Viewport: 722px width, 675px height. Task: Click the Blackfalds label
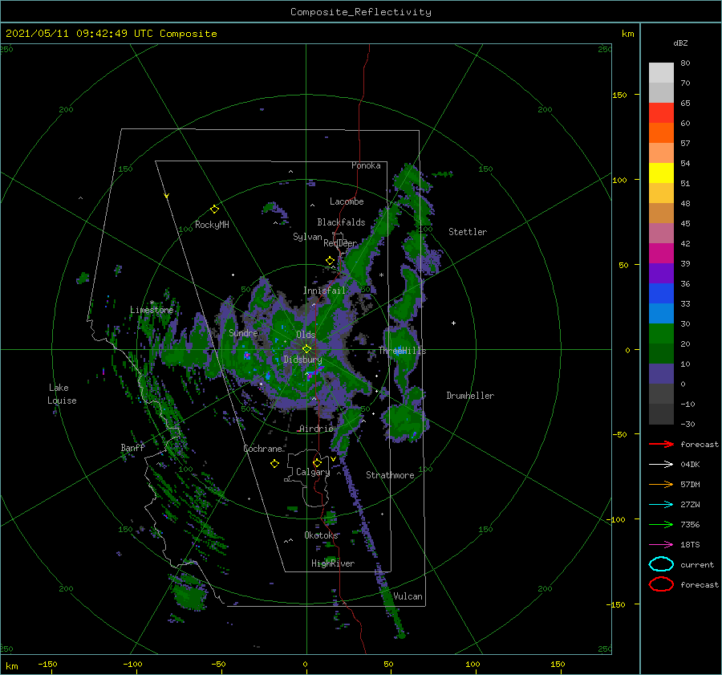point(341,222)
